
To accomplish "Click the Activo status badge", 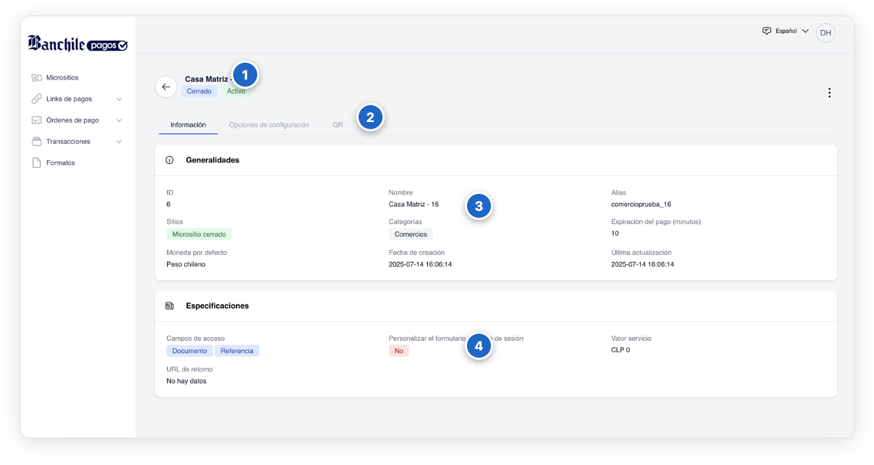I will point(236,91).
